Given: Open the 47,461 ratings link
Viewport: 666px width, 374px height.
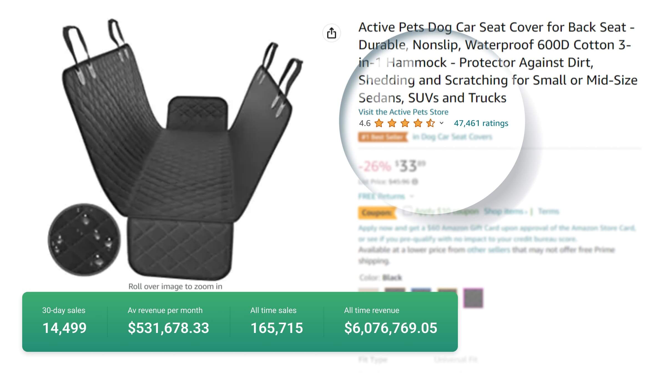Looking at the screenshot, I should pyautogui.click(x=481, y=123).
